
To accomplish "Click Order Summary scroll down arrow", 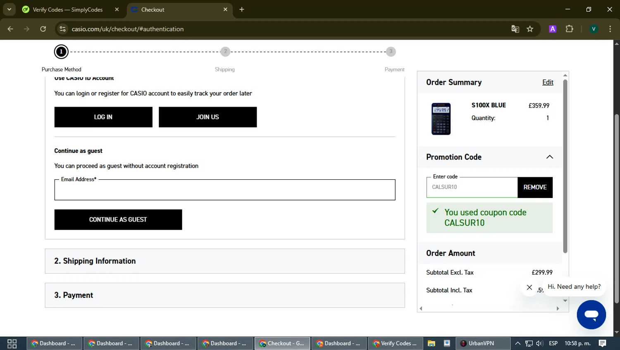I will point(565,301).
